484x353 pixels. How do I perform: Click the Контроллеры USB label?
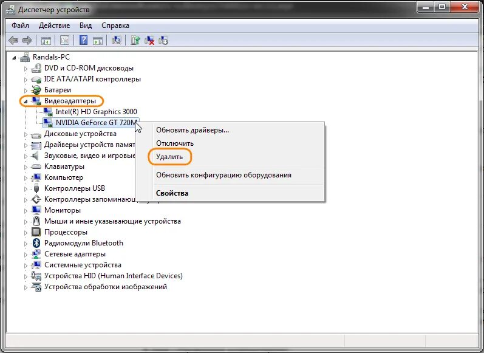(74, 188)
